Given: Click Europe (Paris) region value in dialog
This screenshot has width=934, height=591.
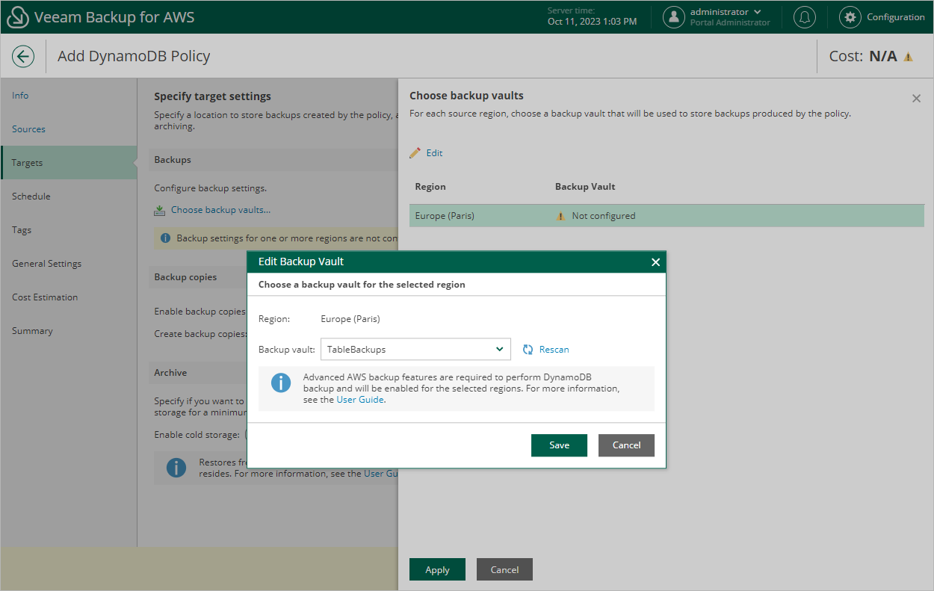Looking at the screenshot, I should 350,319.
